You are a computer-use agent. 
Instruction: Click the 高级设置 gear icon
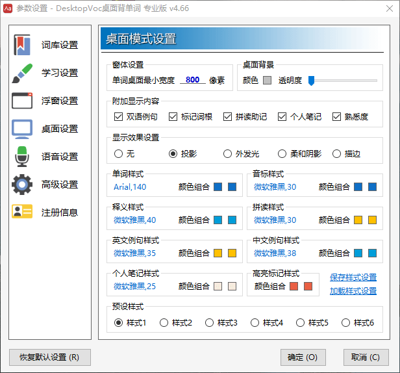click(x=23, y=185)
